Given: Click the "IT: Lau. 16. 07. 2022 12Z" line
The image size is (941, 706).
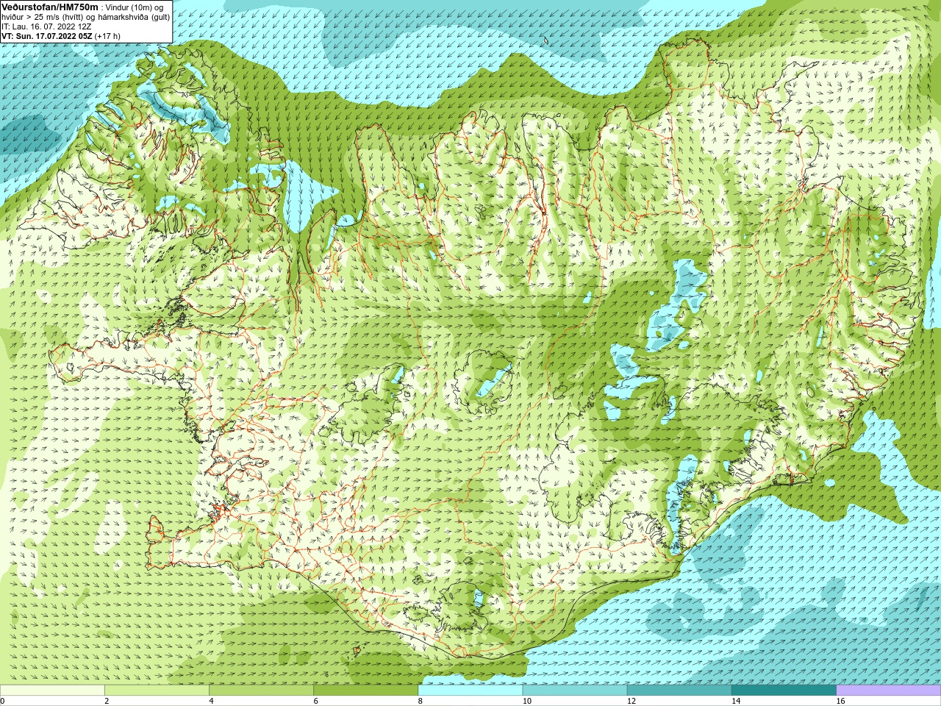Looking at the screenshot, I should 46,26.
